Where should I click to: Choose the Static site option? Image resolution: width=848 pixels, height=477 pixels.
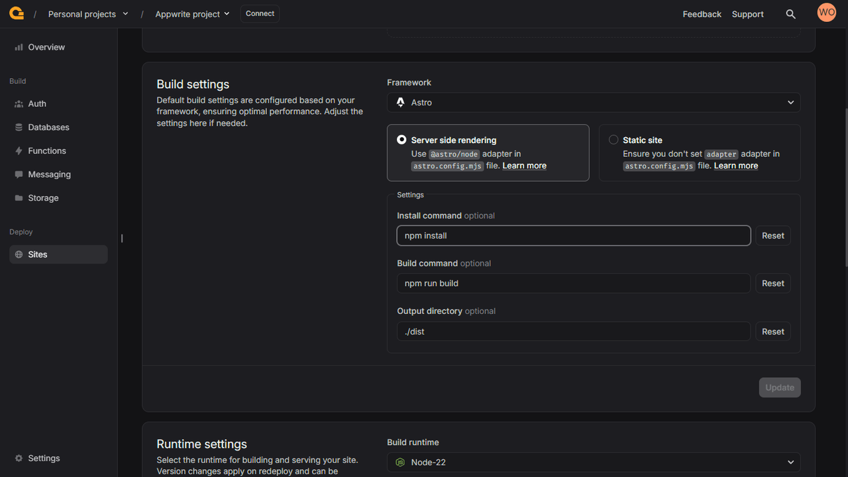(x=613, y=139)
